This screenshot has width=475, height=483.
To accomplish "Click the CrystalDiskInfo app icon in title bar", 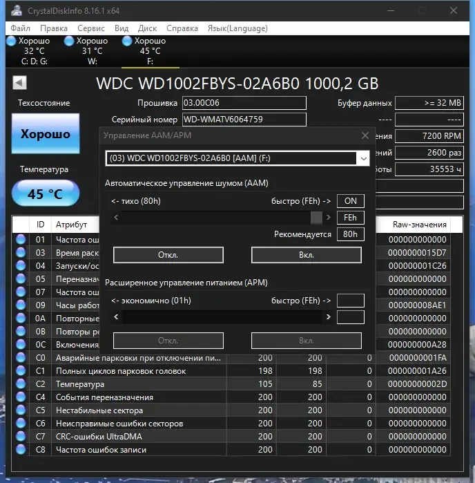I will coord(17,10).
